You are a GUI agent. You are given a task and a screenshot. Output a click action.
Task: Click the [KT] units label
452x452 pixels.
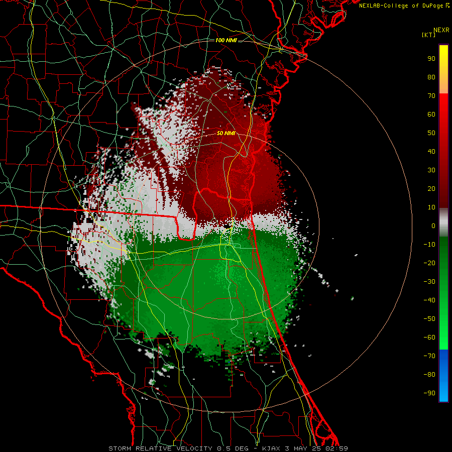[429, 35]
